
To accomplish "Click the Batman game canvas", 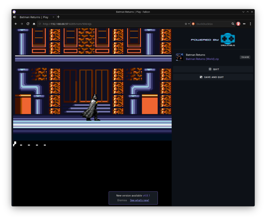I will (x=92, y=117).
